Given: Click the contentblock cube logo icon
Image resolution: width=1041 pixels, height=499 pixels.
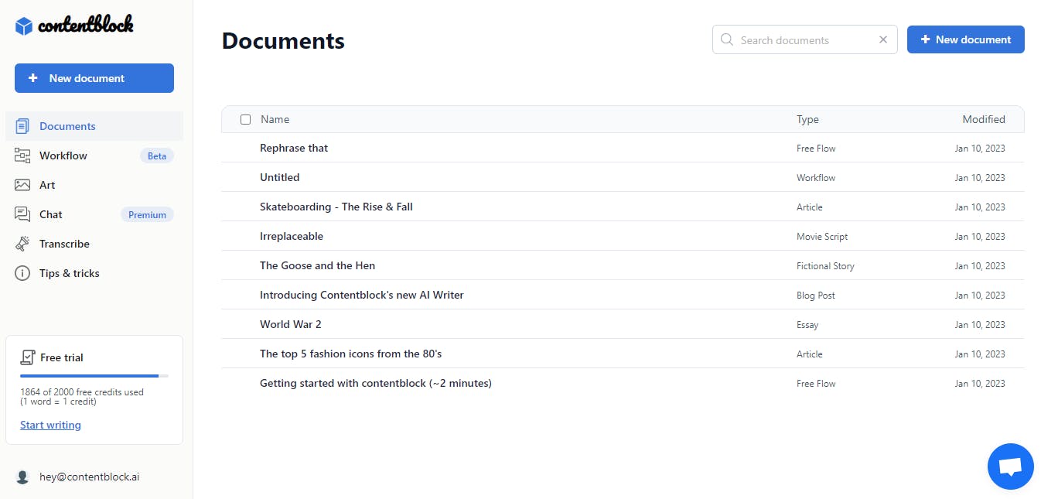Looking at the screenshot, I should pyautogui.click(x=24, y=26).
